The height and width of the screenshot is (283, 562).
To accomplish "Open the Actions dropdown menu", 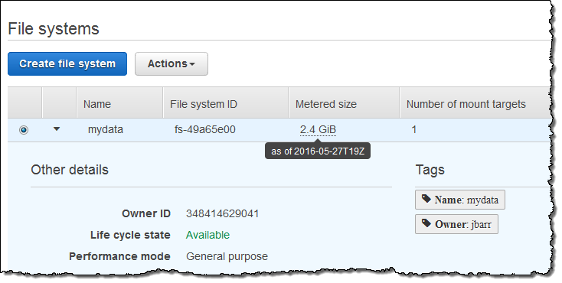I will coord(172,63).
